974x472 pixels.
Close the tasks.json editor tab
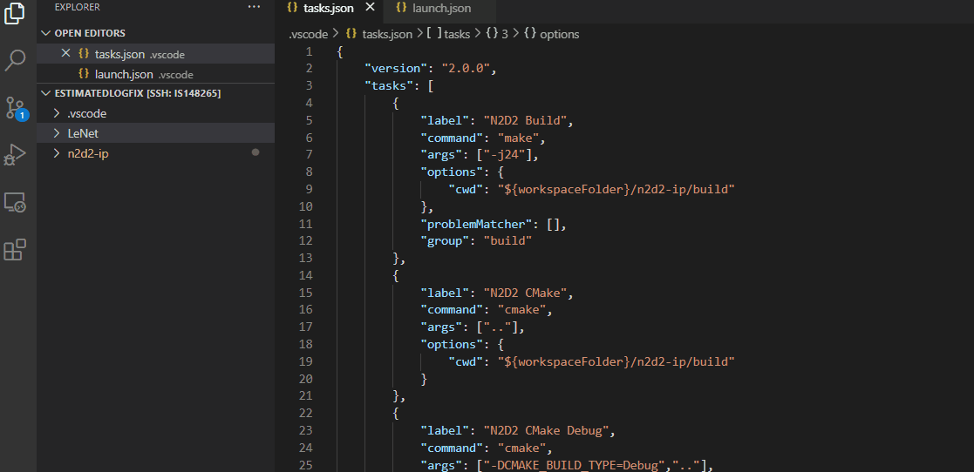(370, 8)
